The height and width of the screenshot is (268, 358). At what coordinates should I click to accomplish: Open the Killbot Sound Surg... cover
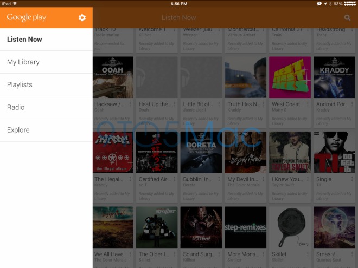(x=201, y=227)
